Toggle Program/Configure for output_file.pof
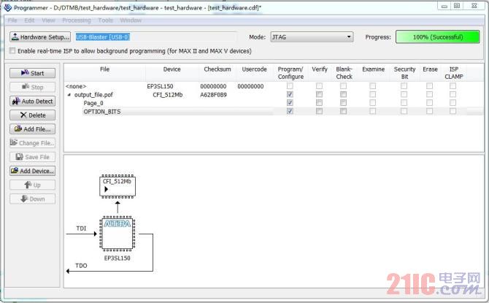This screenshot has width=489, height=303. [x=290, y=94]
